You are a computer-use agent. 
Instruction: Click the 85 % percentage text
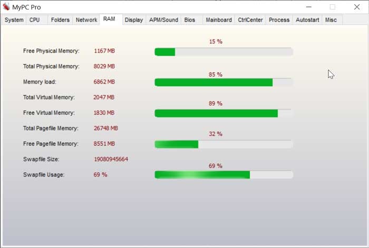click(x=216, y=75)
